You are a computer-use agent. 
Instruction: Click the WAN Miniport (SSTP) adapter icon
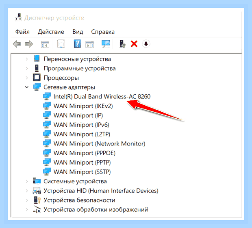[x=47, y=172]
